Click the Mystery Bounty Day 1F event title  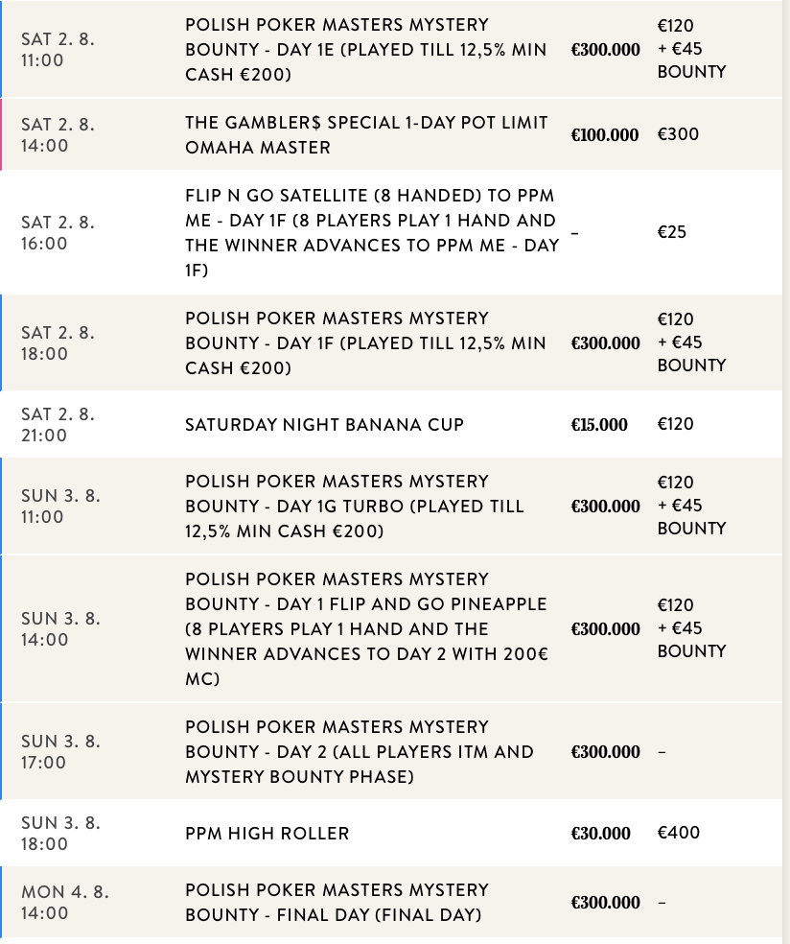click(365, 343)
